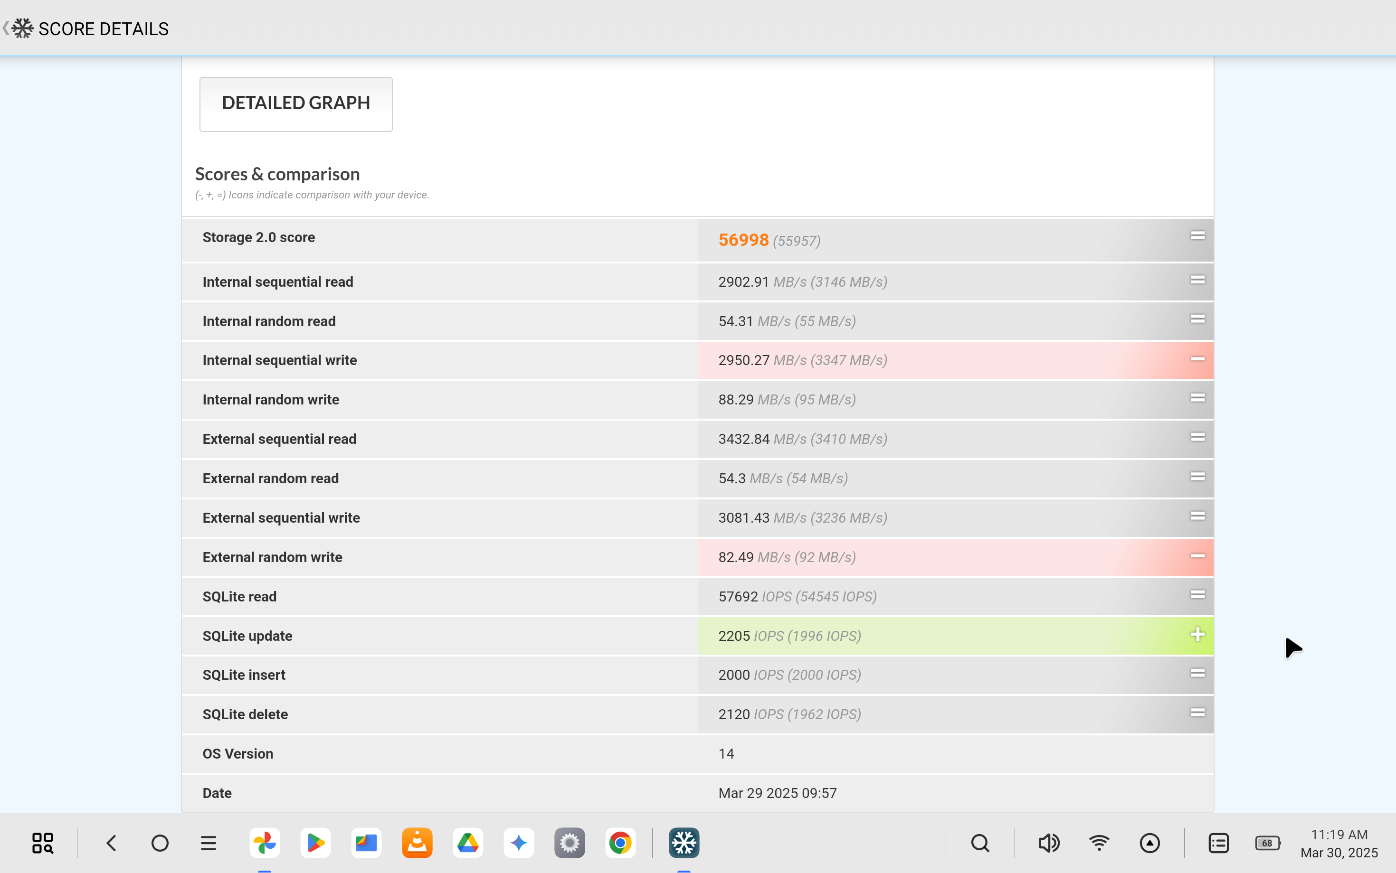
Task: Select External sequential read label
Action: (x=280, y=439)
